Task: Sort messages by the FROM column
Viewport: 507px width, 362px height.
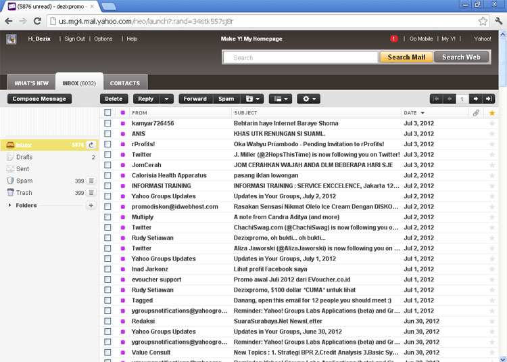Action: 139,113
